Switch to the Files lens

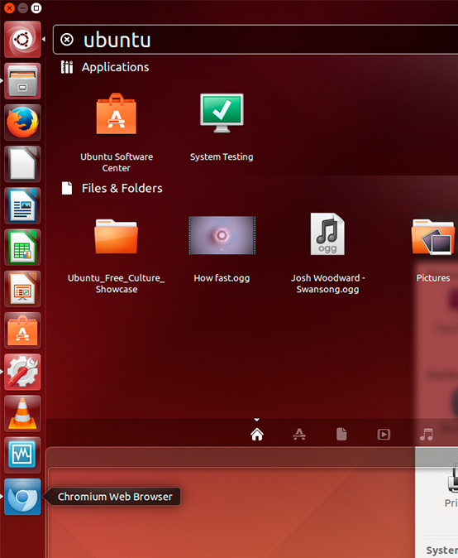[341, 434]
